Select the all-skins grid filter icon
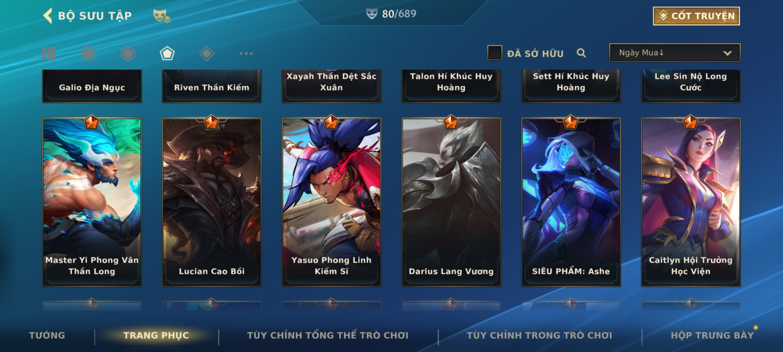 click(x=49, y=53)
